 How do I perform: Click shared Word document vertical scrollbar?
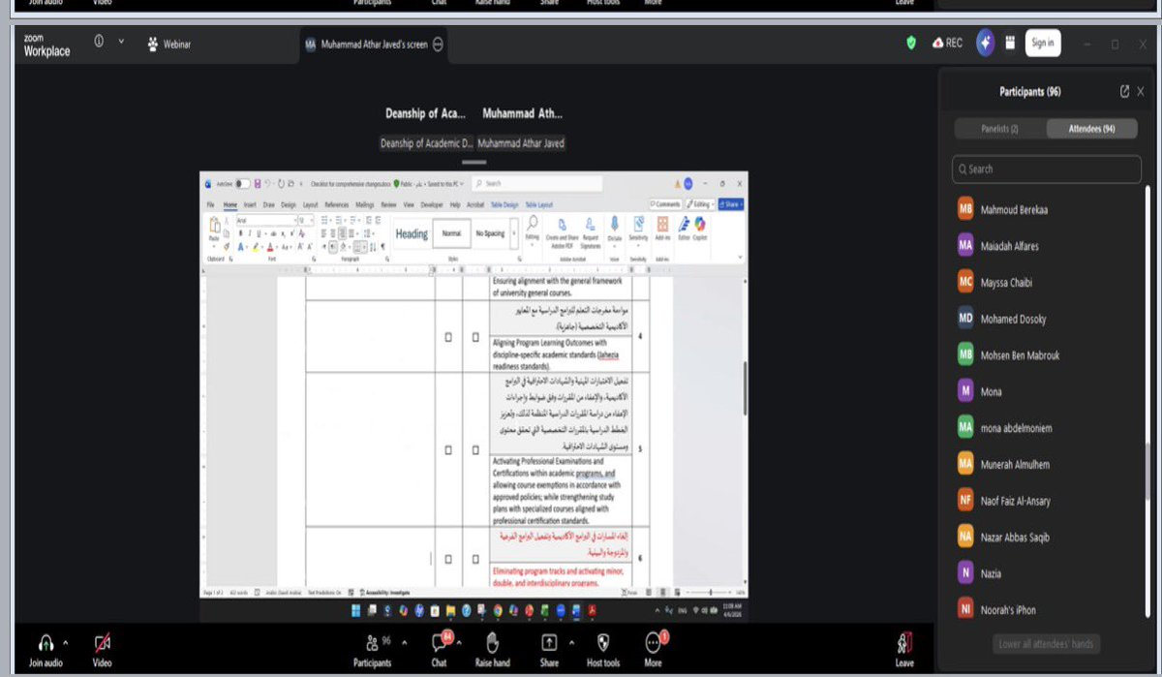(x=744, y=387)
